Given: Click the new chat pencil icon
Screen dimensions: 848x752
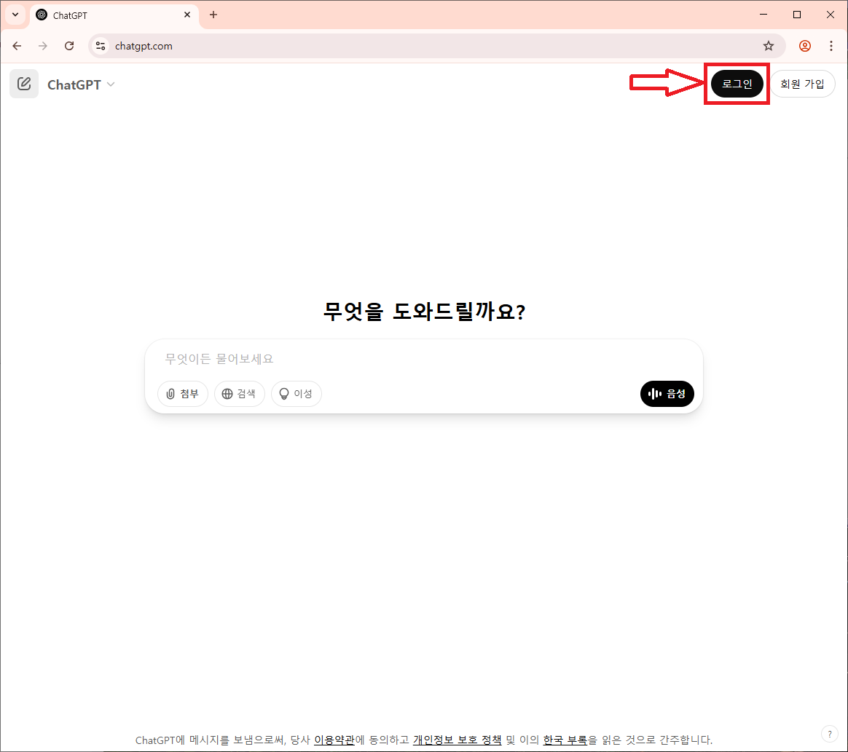Looking at the screenshot, I should click(24, 84).
